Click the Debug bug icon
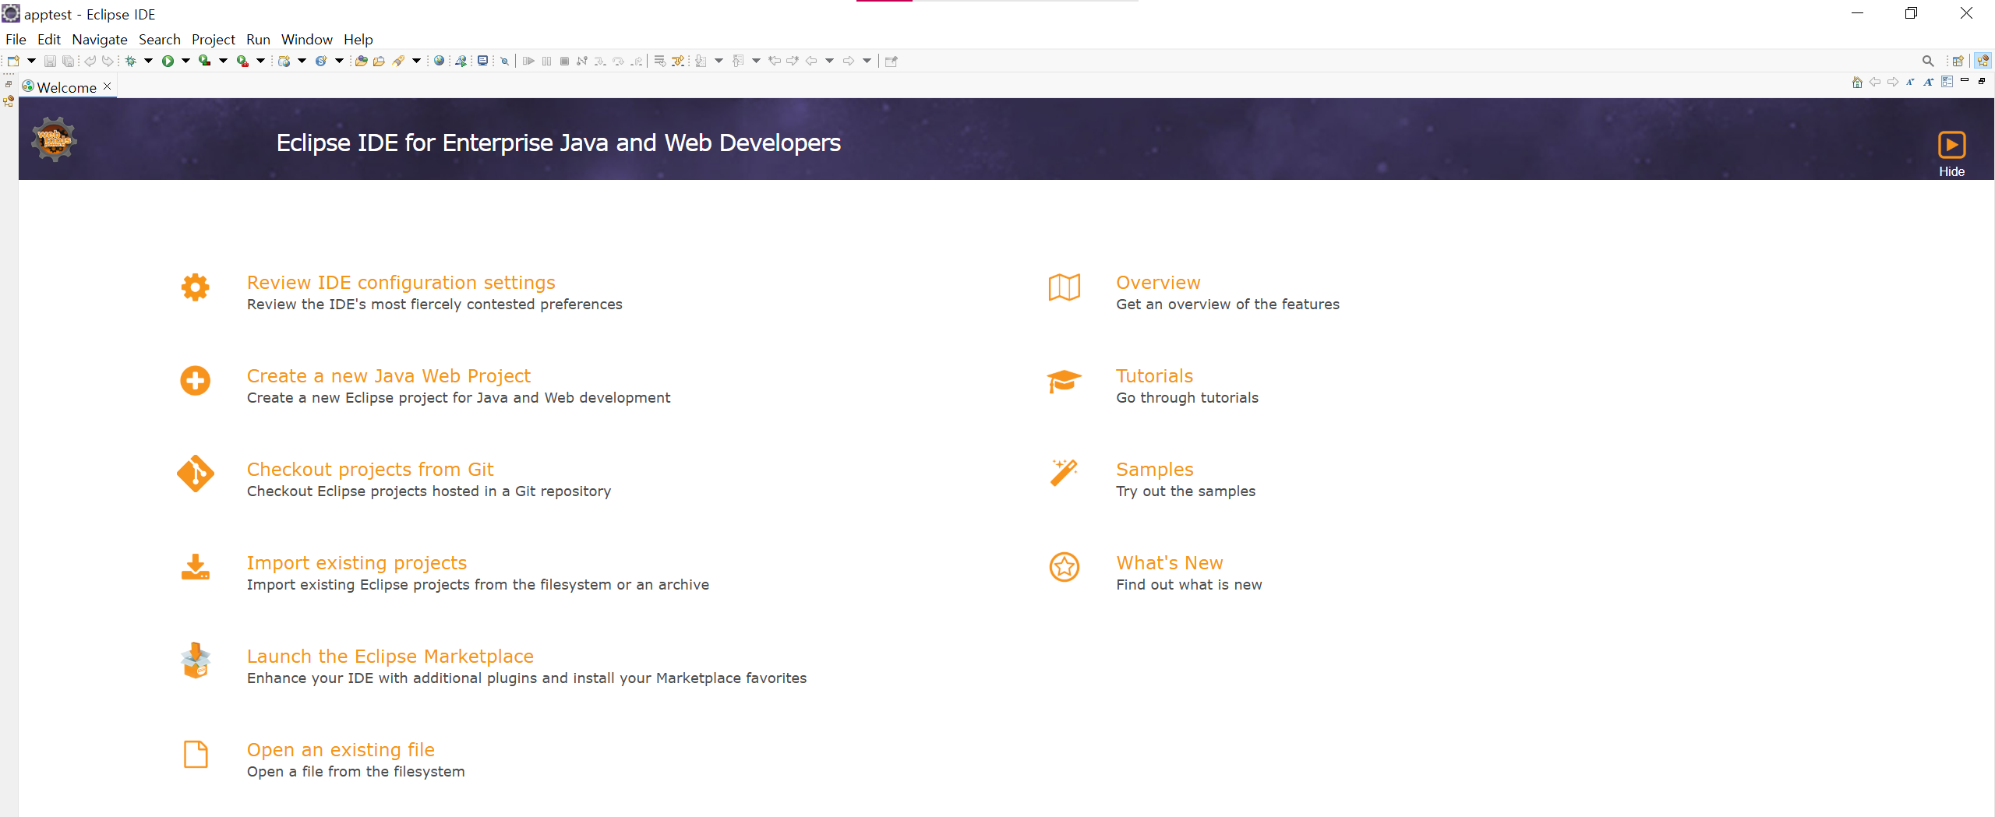Image resolution: width=1995 pixels, height=817 pixels. pyautogui.click(x=130, y=61)
